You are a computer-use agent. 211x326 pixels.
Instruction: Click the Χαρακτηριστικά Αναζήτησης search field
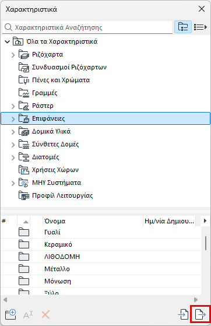tap(87, 27)
